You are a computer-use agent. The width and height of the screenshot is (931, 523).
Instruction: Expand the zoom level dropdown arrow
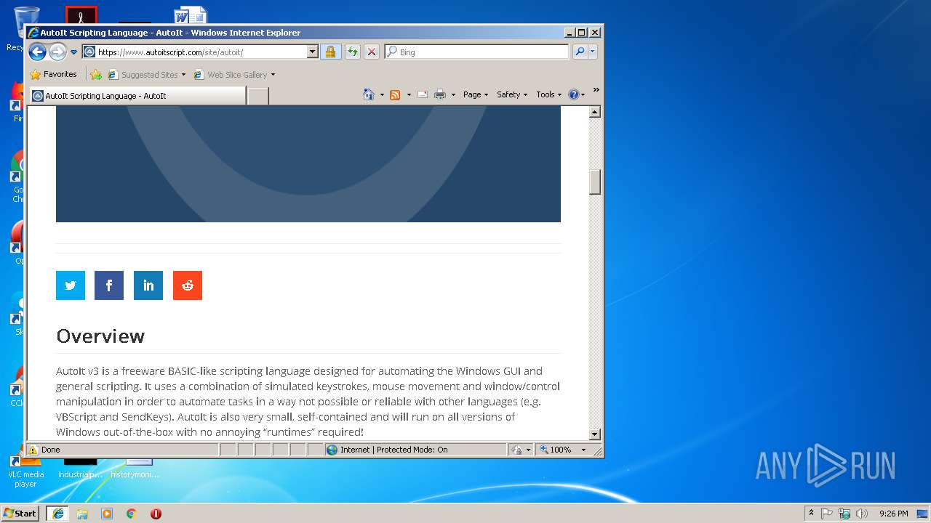click(x=583, y=450)
